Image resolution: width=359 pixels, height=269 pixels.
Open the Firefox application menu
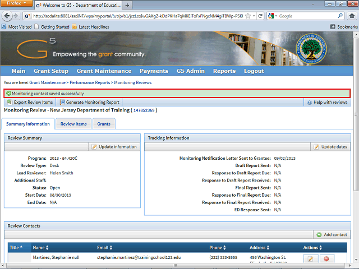click(16, 3)
